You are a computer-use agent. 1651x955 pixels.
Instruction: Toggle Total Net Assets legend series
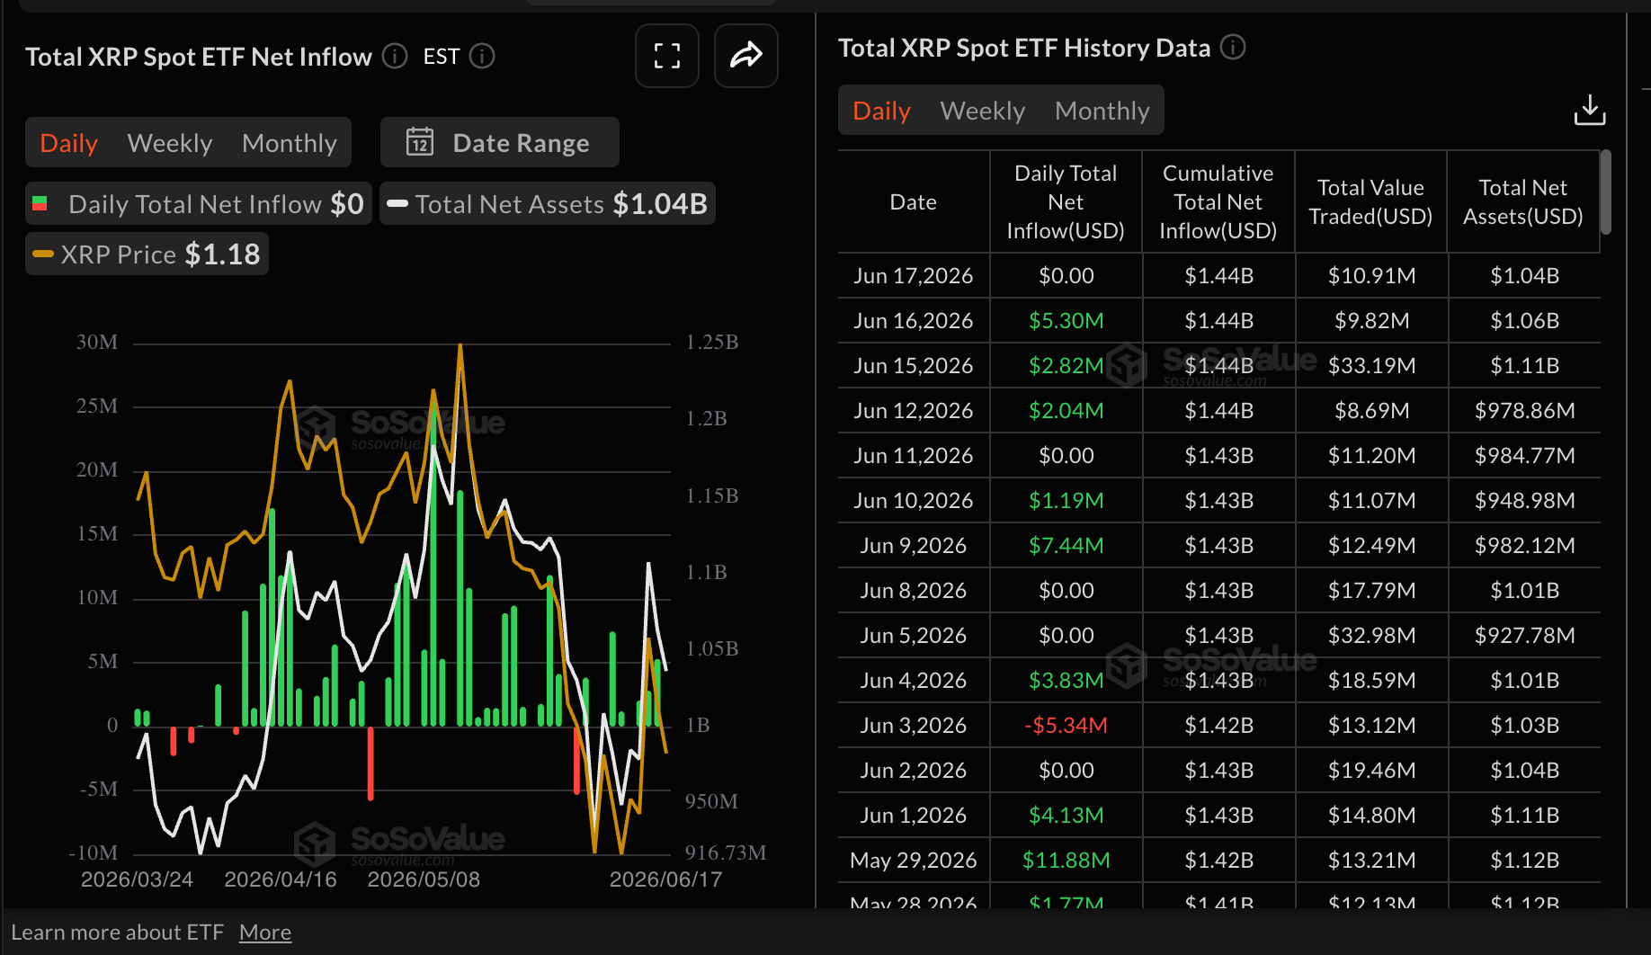pyautogui.click(x=548, y=204)
